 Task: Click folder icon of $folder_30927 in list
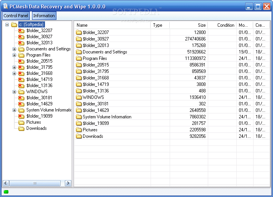79,39
